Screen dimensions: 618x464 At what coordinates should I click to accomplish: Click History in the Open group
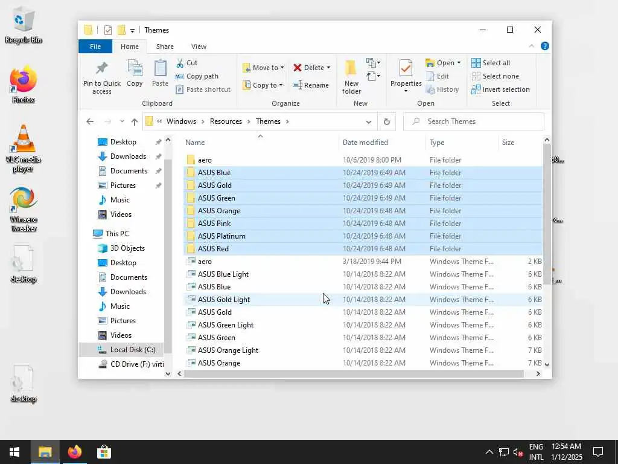442,89
